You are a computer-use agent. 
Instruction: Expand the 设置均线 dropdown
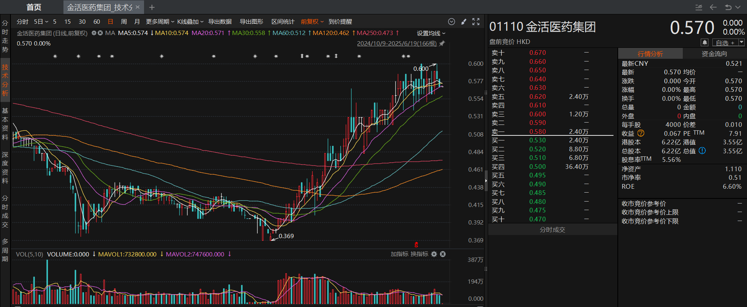pyautogui.click(x=431, y=33)
